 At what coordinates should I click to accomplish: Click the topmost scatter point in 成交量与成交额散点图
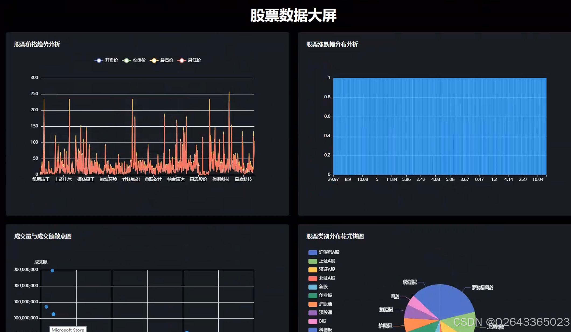tap(52, 271)
